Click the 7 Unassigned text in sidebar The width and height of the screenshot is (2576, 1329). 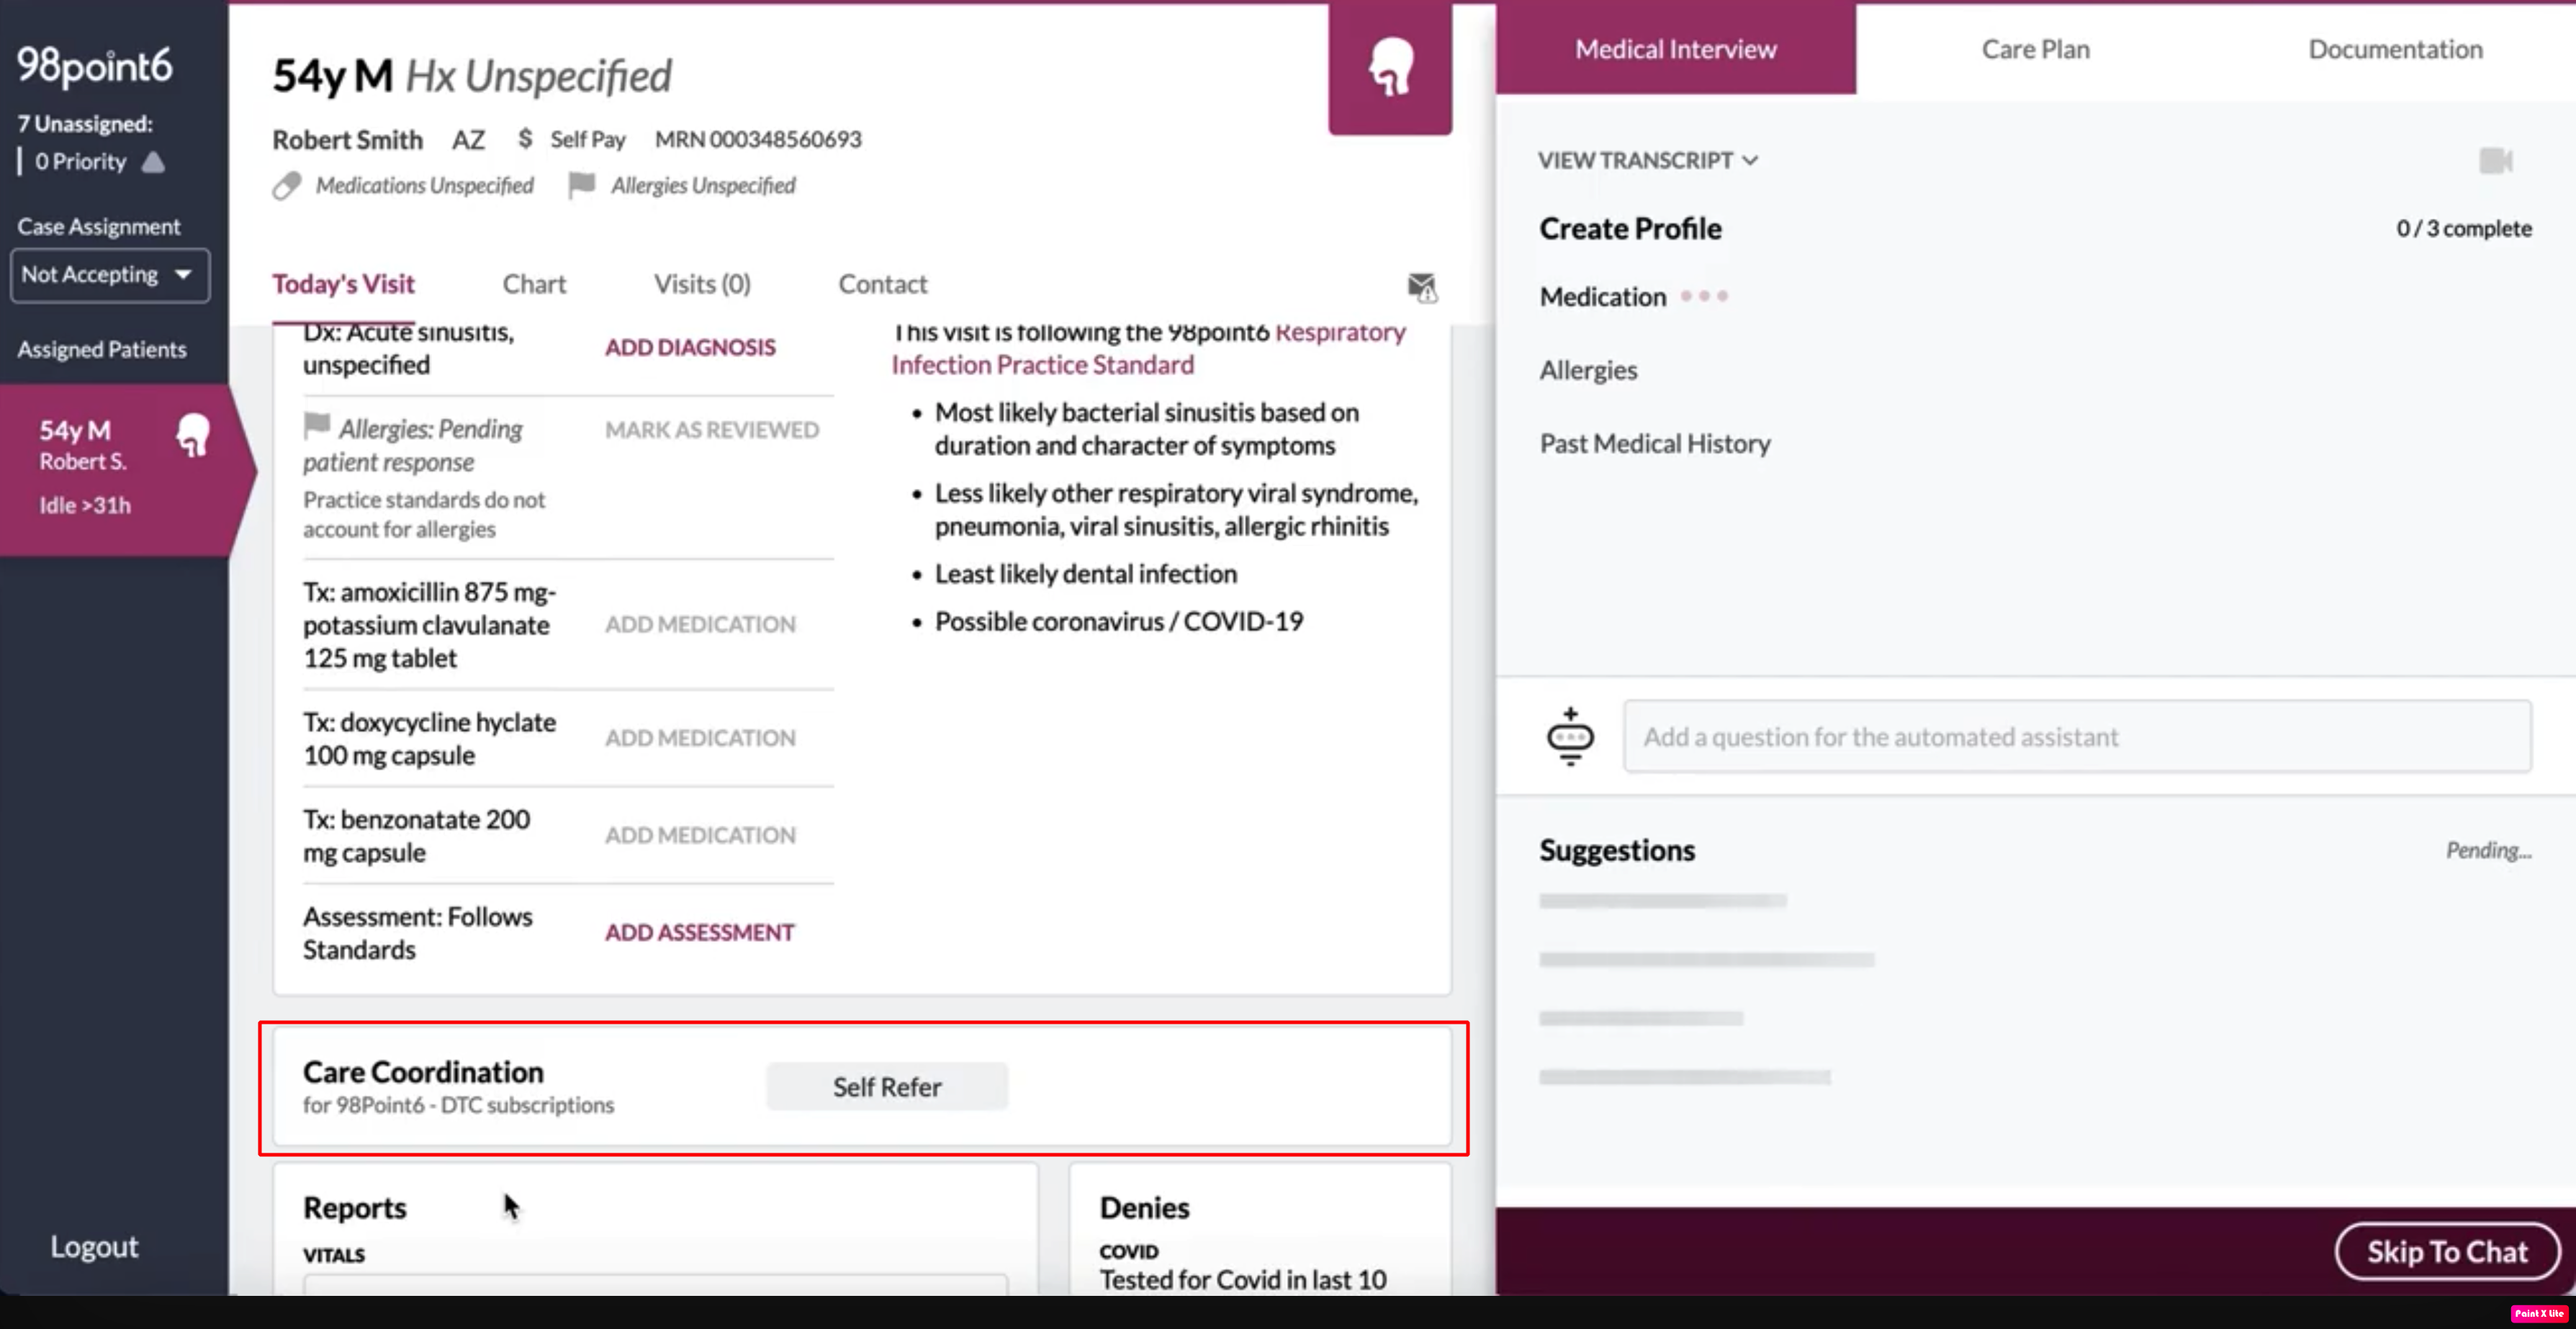pyautogui.click(x=85, y=124)
